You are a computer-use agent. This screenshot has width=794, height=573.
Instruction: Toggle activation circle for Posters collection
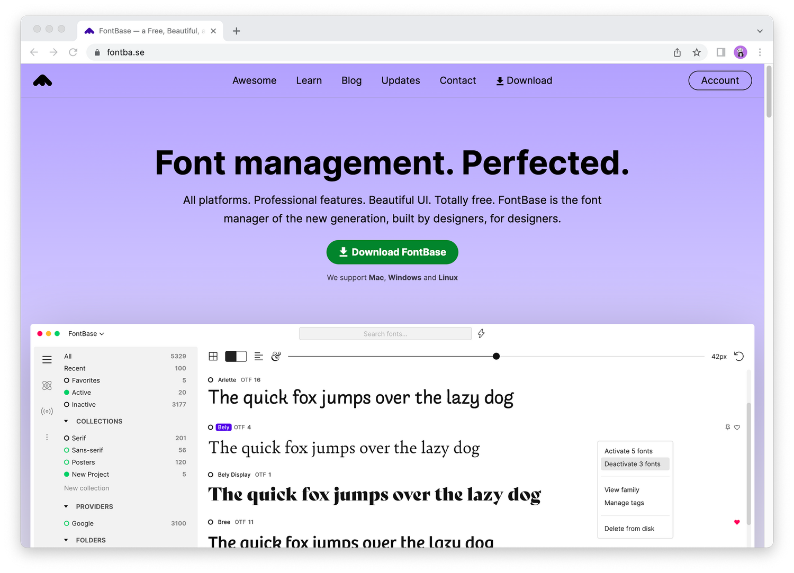tap(67, 462)
